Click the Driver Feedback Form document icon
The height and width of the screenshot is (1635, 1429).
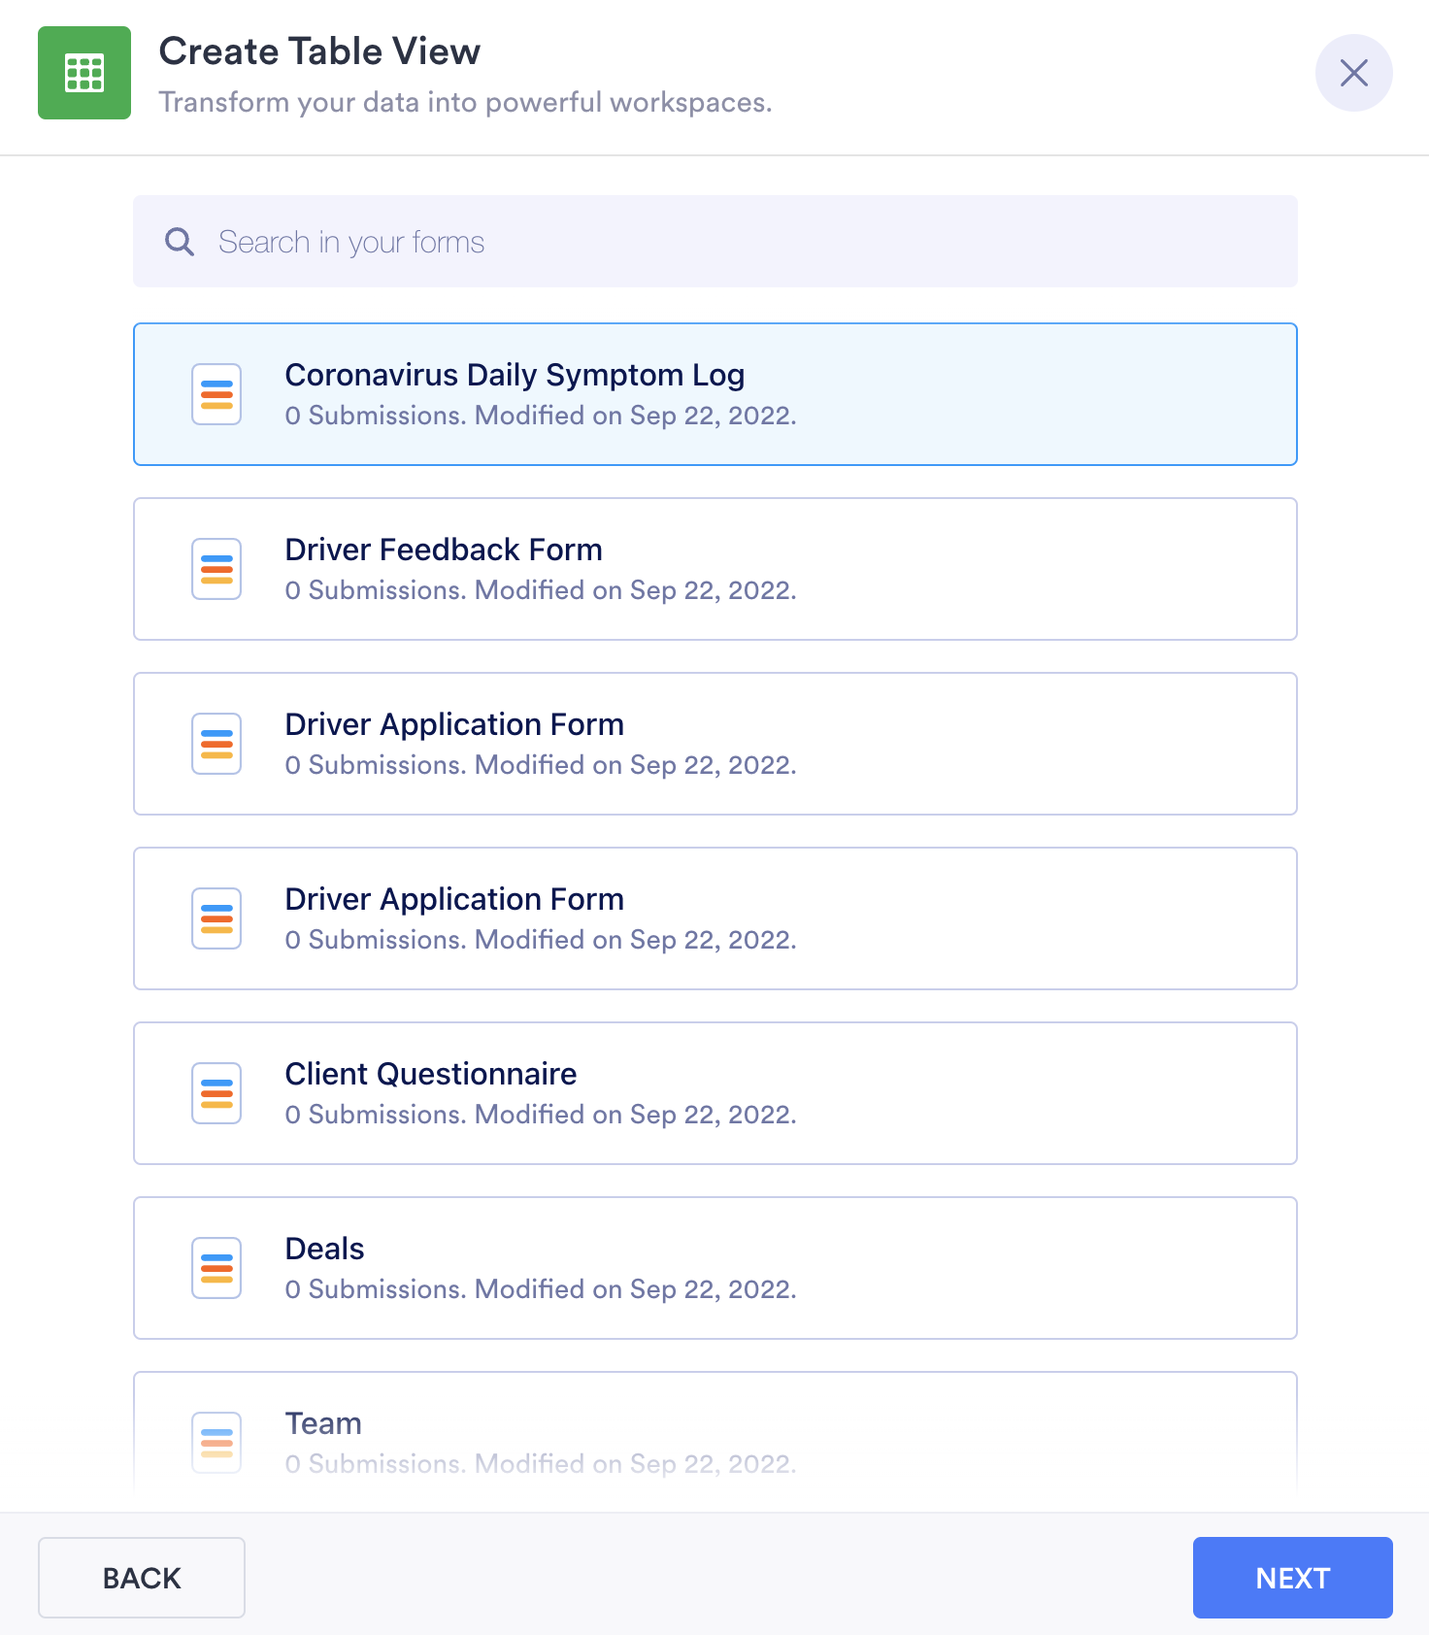(x=216, y=569)
